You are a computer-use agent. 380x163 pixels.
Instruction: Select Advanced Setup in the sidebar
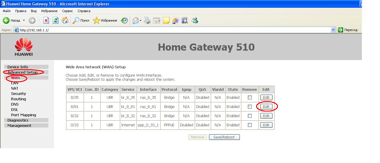click(x=23, y=72)
